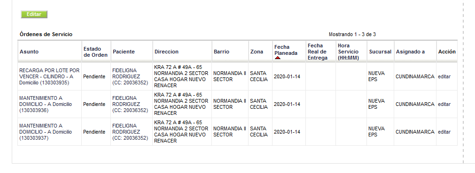The width and height of the screenshot is (475, 173).
Task: Sort by Fecha Planeada column header
Action: (286, 50)
